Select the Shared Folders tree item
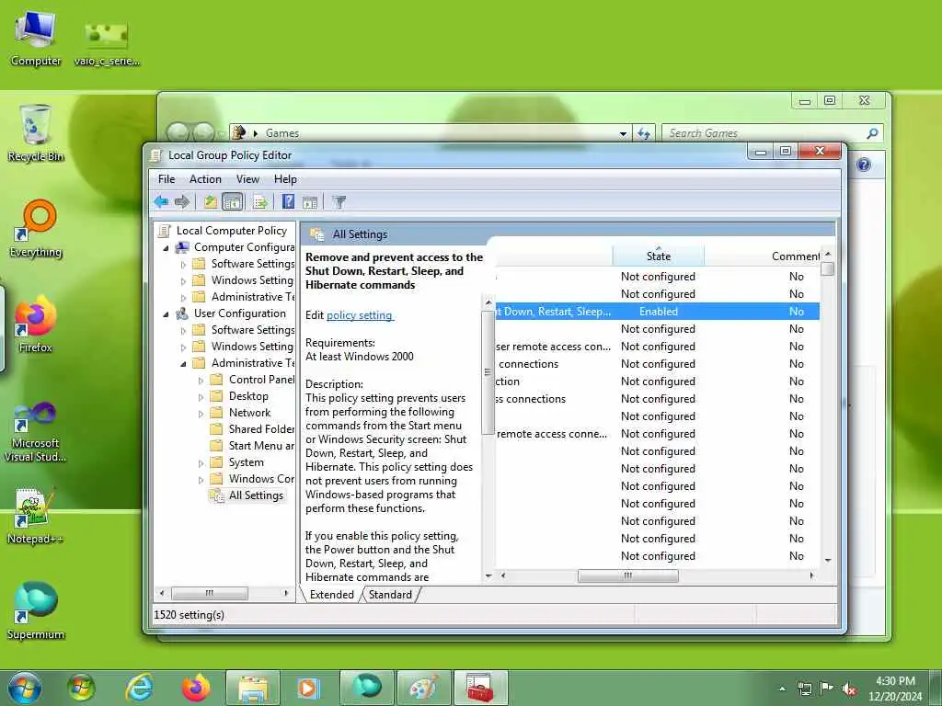 pos(261,428)
